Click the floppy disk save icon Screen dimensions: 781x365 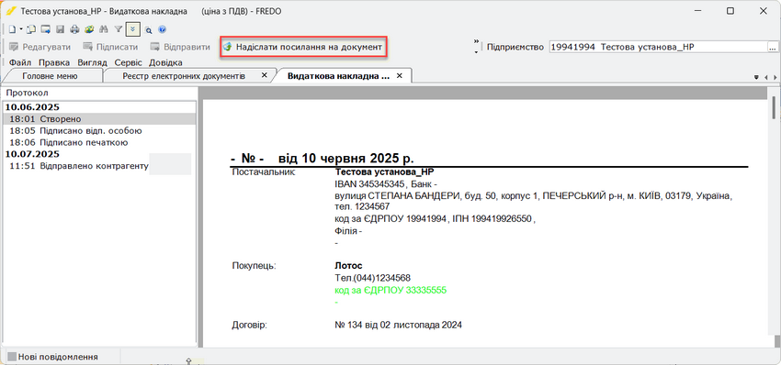click(60, 29)
